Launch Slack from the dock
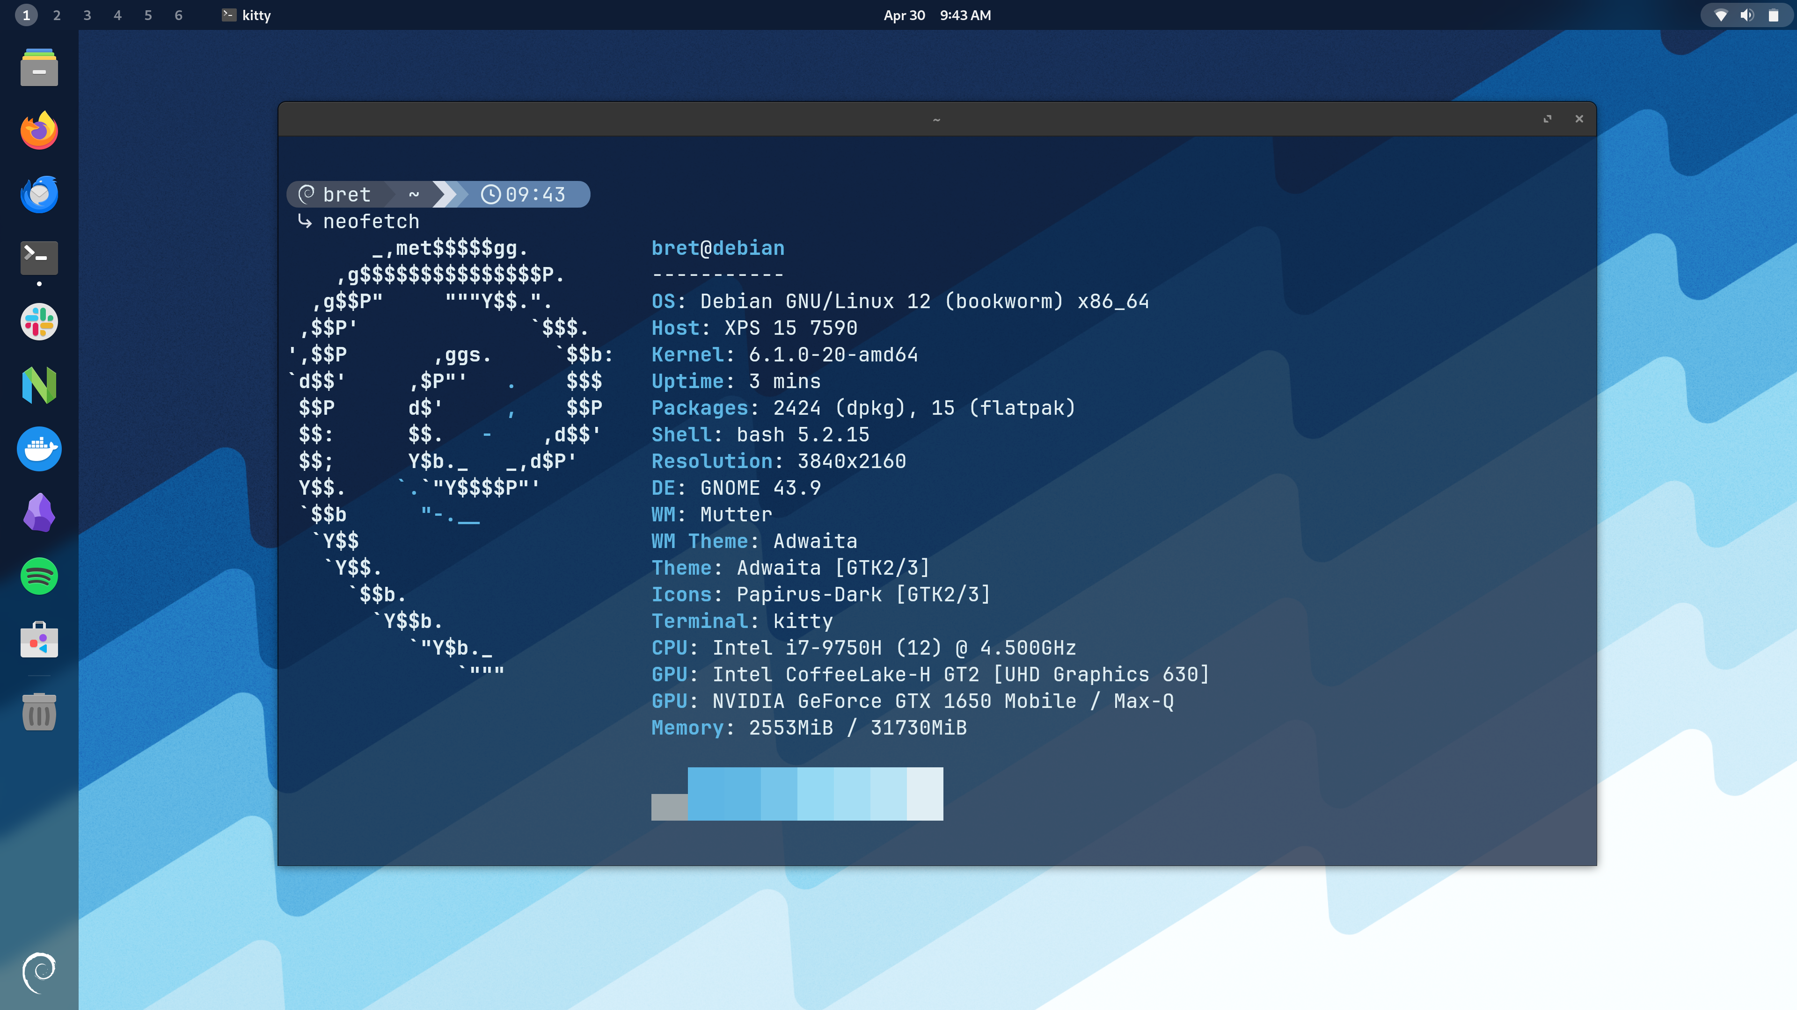This screenshot has width=1797, height=1010. [39, 321]
